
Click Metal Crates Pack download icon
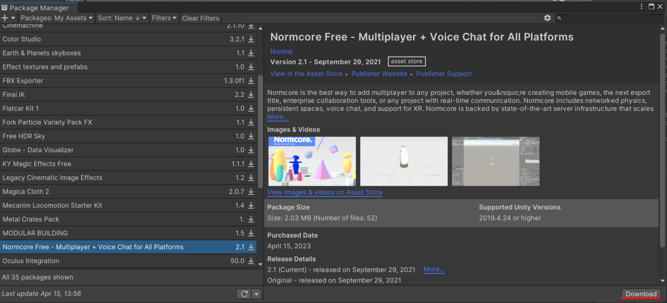coord(251,220)
